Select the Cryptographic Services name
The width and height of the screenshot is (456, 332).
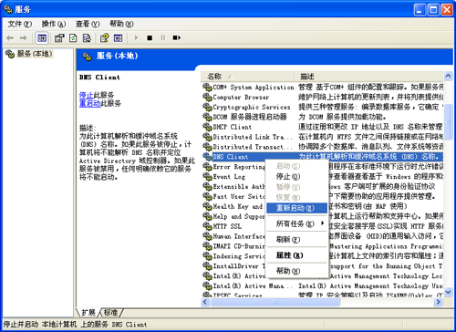[252, 107]
